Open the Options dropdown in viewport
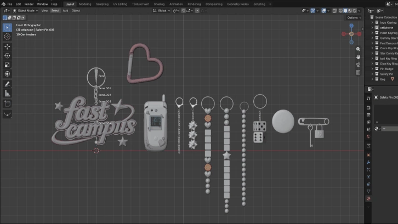Screen dimensions: 398x224 tap(354, 18)
